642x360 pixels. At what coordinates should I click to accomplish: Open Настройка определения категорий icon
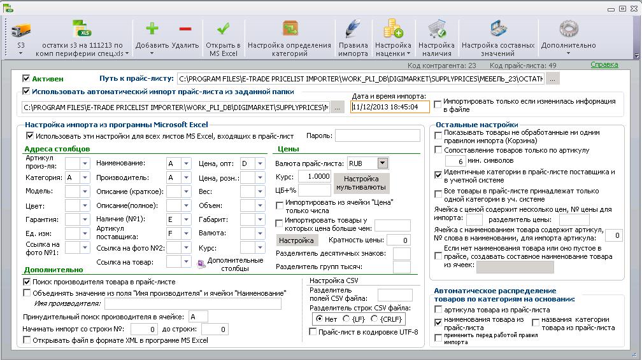[x=290, y=29]
